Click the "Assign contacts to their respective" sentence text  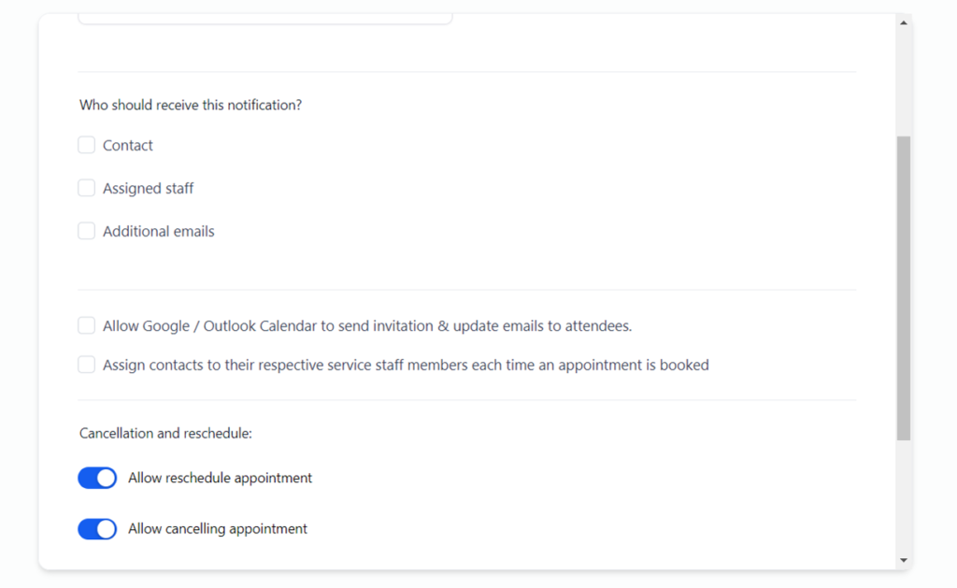[x=406, y=366]
